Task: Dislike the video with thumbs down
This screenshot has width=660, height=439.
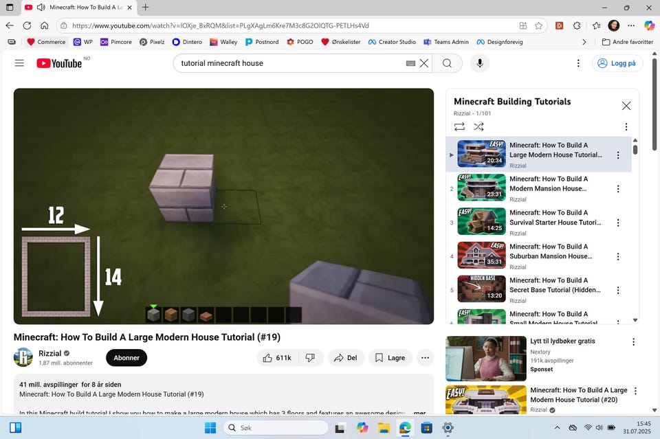Action: [310, 358]
